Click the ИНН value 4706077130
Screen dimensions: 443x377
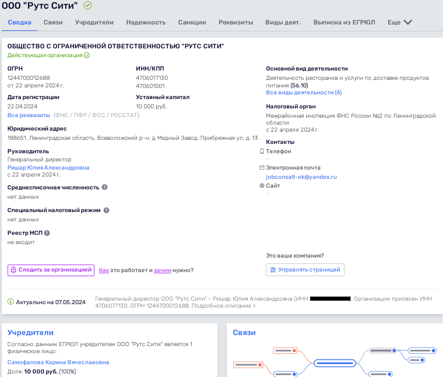point(152,78)
